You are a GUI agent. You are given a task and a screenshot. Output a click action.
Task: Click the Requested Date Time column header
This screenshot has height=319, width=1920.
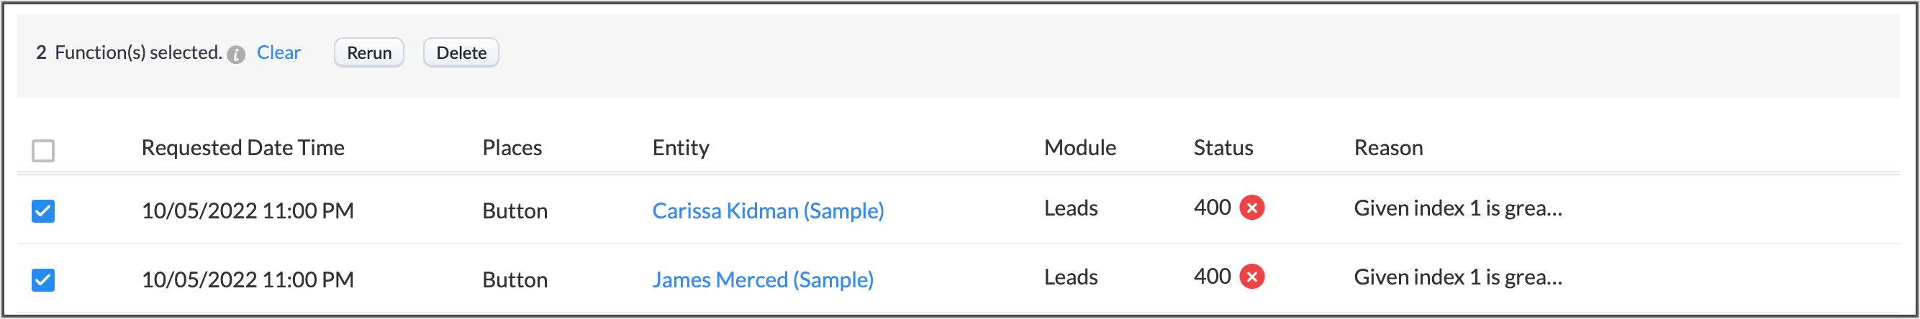pos(243,148)
